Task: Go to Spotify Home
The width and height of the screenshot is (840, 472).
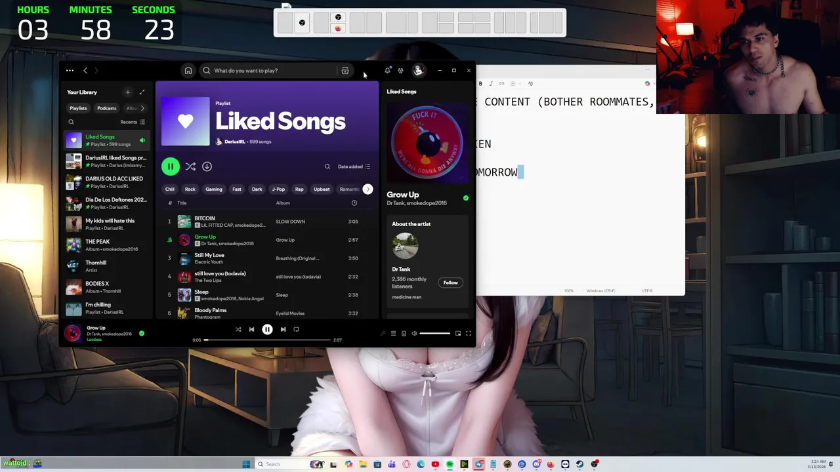Action: point(188,70)
